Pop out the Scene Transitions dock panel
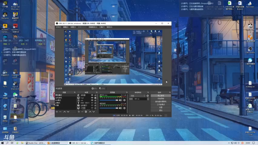 [x=148, y=92]
